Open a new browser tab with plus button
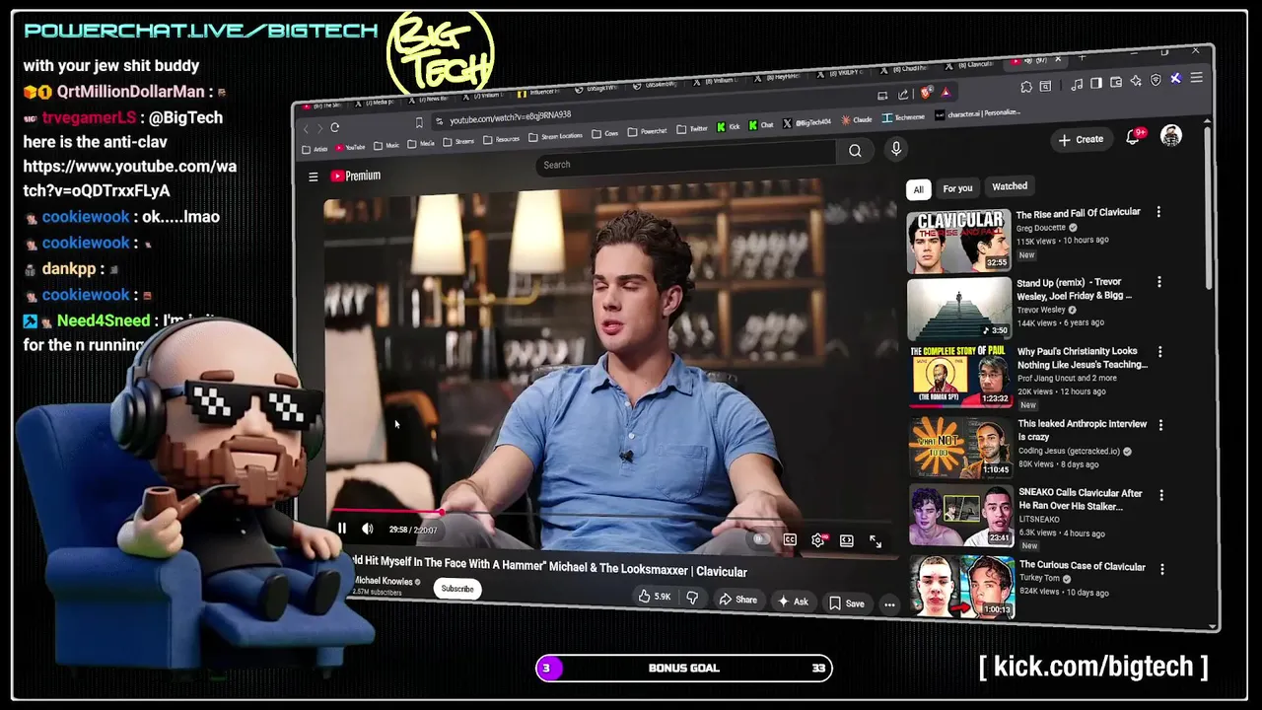 [1082, 57]
